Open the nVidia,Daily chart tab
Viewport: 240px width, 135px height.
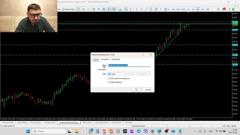coord(116,123)
